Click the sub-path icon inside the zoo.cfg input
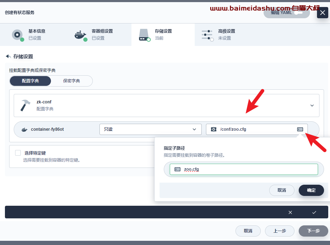 (x=177, y=169)
